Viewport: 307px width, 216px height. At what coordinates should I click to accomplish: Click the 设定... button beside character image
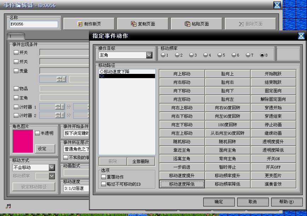[45, 149]
